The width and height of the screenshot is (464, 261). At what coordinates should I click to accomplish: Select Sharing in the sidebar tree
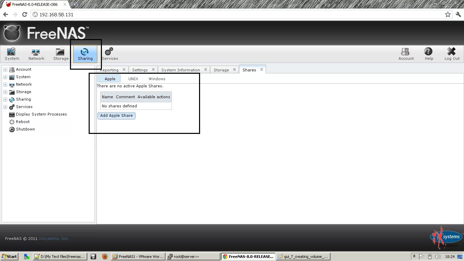tap(23, 99)
